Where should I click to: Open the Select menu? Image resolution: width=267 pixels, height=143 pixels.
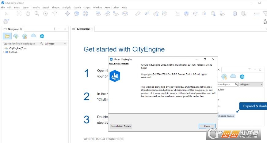pyautogui.click(x=17, y=7)
